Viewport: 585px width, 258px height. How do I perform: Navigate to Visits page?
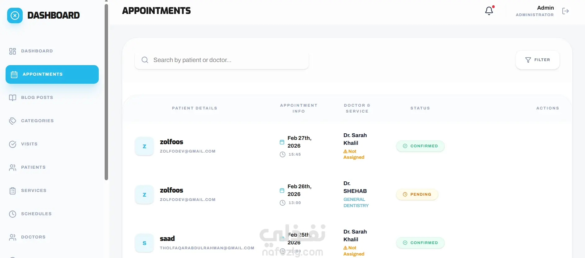click(x=52, y=144)
